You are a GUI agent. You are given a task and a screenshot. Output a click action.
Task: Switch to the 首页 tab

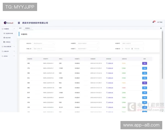pyautogui.click(x=20, y=28)
